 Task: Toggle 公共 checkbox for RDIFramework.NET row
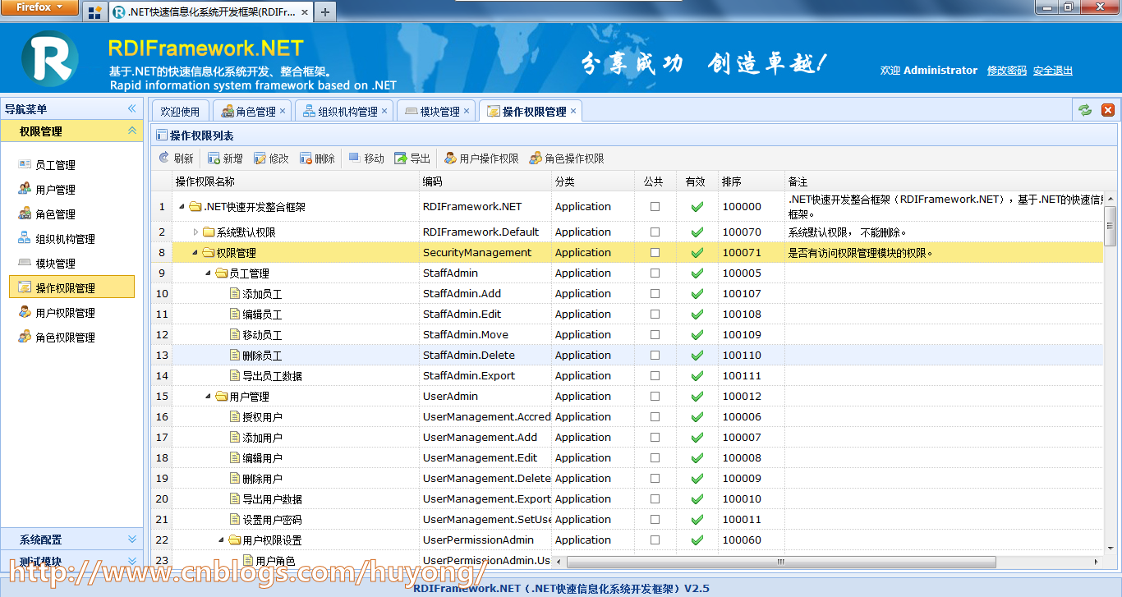[x=655, y=207]
